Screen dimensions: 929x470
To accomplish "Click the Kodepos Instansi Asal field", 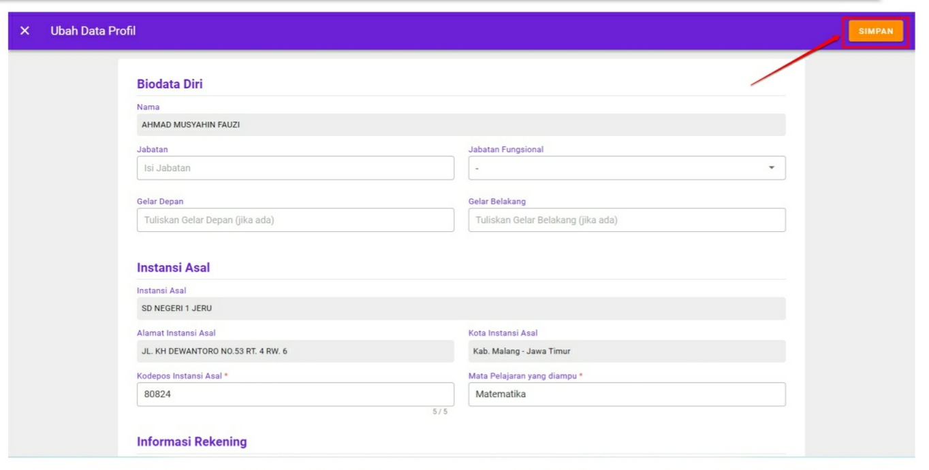I will coord(295,394).
